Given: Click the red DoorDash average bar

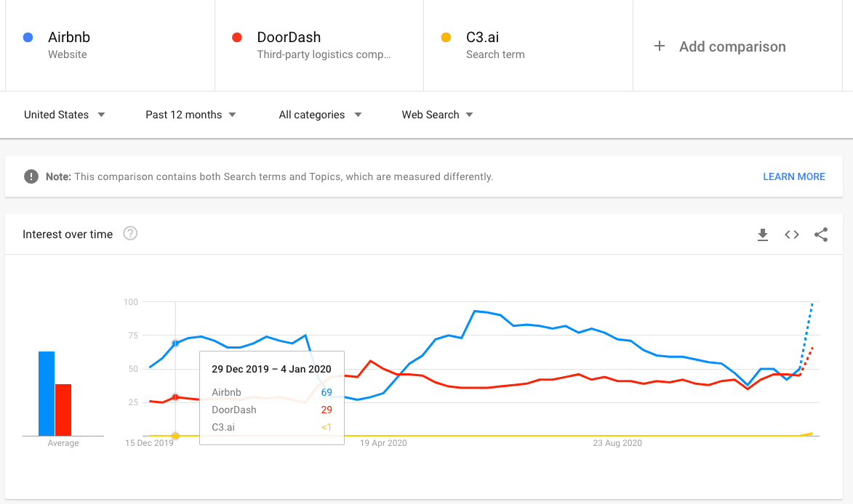Looking at the screenshot, I should point(63,410).
